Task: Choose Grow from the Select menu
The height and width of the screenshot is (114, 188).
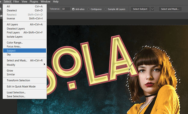Action: point(25,70)
